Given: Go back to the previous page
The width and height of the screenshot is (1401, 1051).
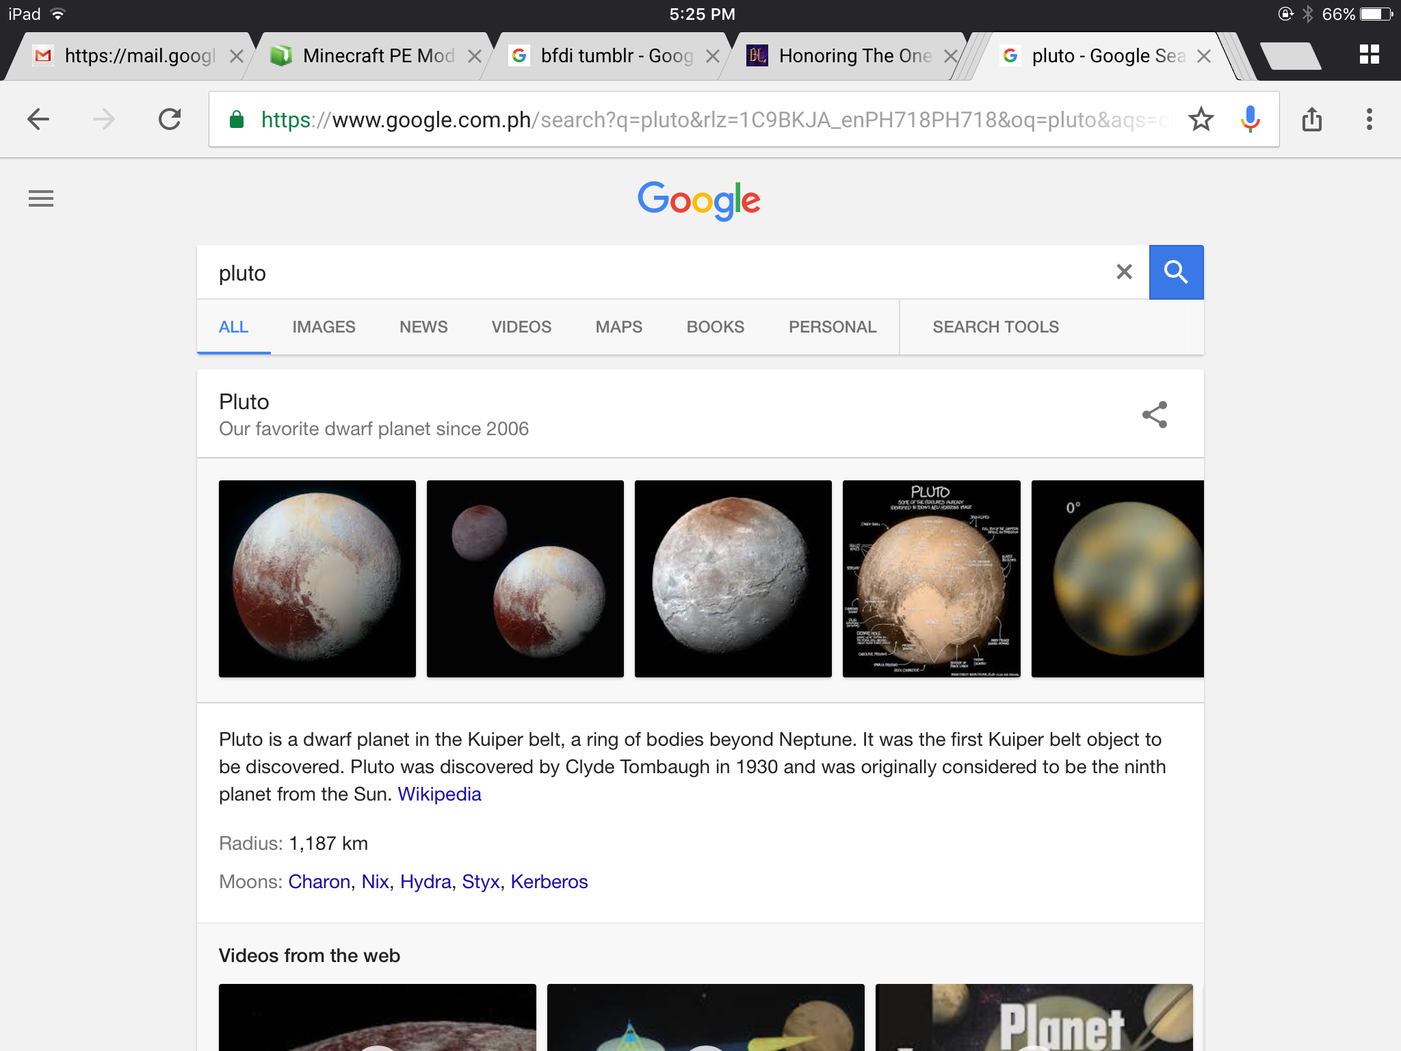Looking at the screenshot, I should (38, 120).
